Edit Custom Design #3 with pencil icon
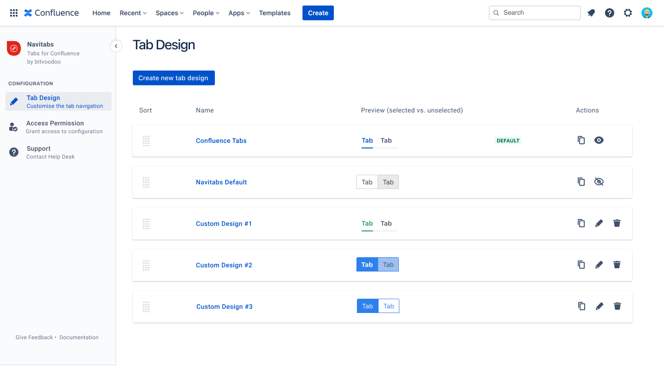The height and width of the screenshot is (366, 664). (x=599, y=306)
